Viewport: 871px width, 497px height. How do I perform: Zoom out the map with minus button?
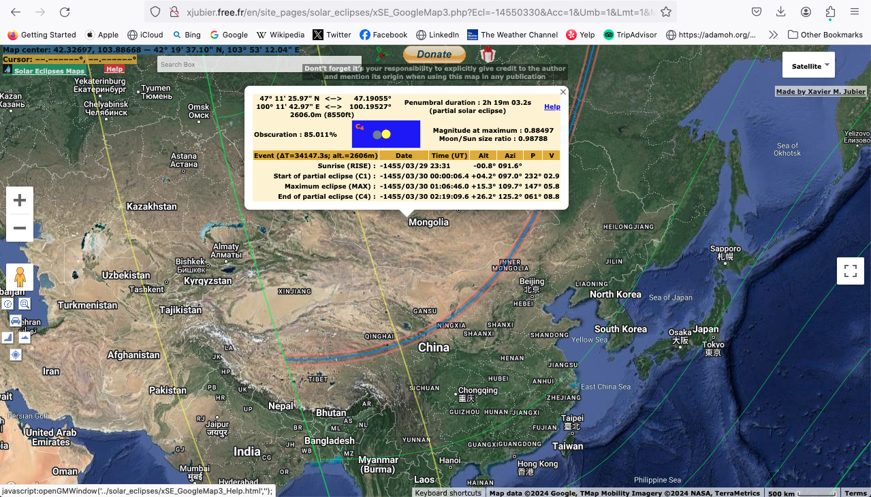tap(20, 228)
